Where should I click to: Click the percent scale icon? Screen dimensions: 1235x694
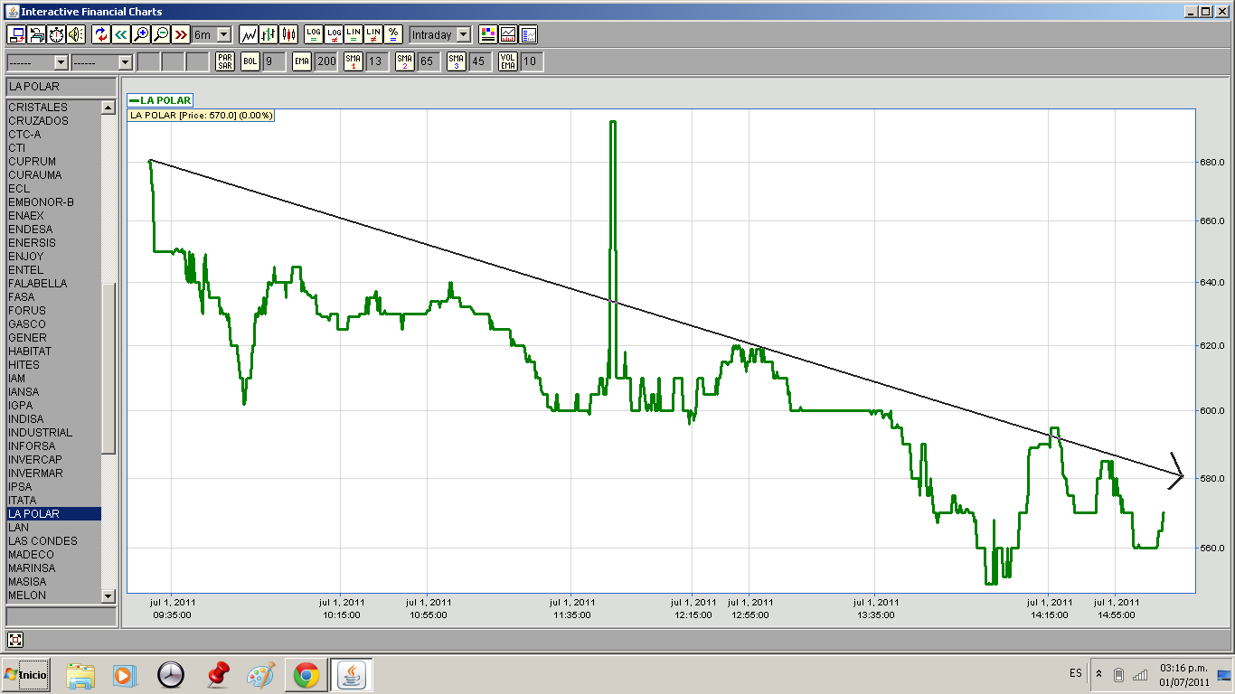click(x=393, y=34)
